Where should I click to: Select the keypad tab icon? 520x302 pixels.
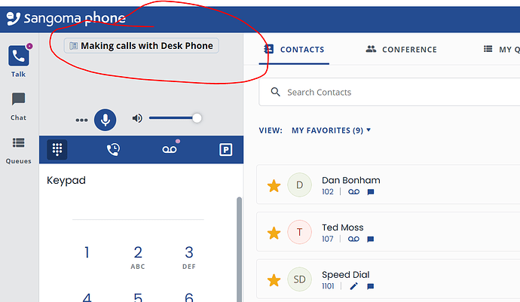coord(57,150)
